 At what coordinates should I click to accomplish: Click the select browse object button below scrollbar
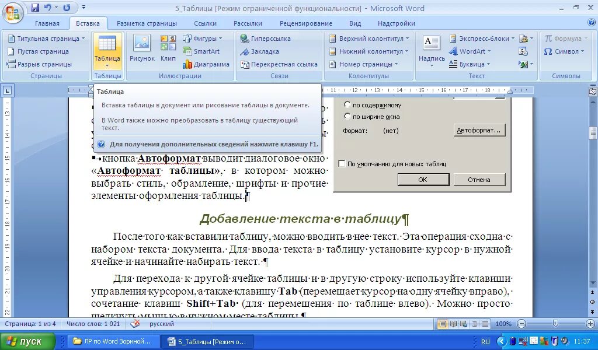593,302
